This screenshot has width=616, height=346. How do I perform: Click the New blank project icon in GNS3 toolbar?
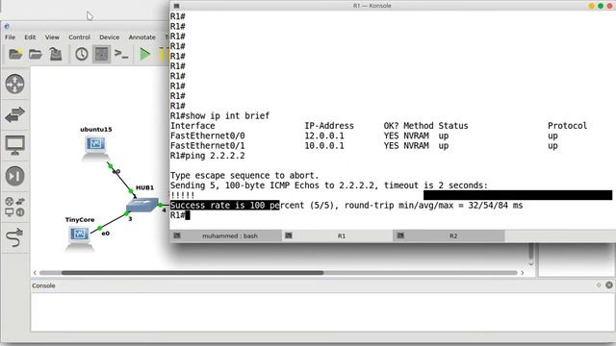tap(15, 54)
